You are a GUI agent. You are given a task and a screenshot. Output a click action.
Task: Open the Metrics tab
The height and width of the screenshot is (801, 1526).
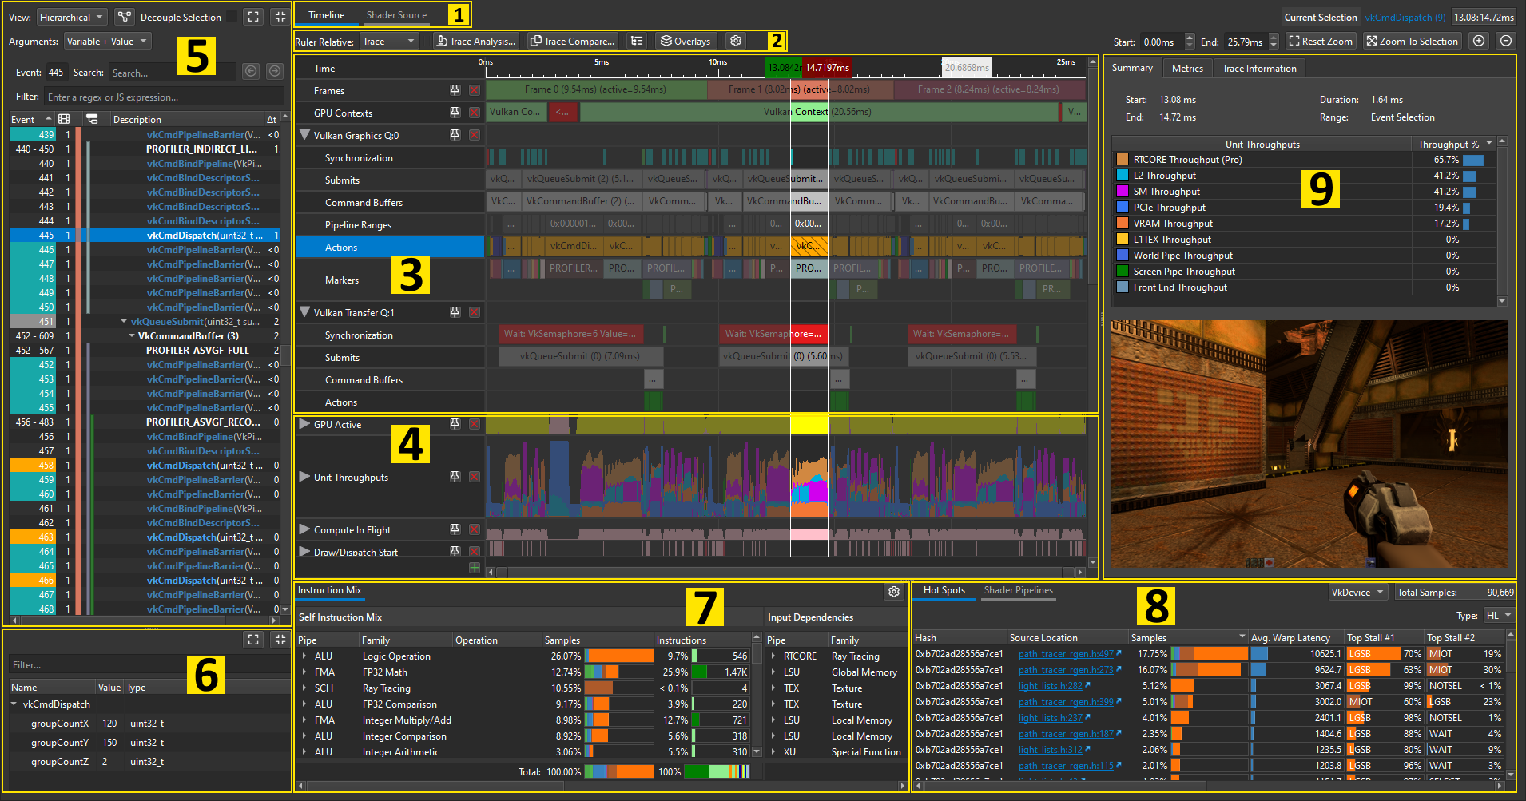click(1187, 69)
